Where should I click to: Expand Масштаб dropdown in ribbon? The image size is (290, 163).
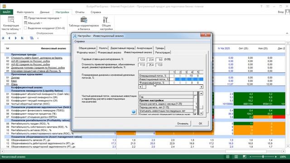[33, 23]
